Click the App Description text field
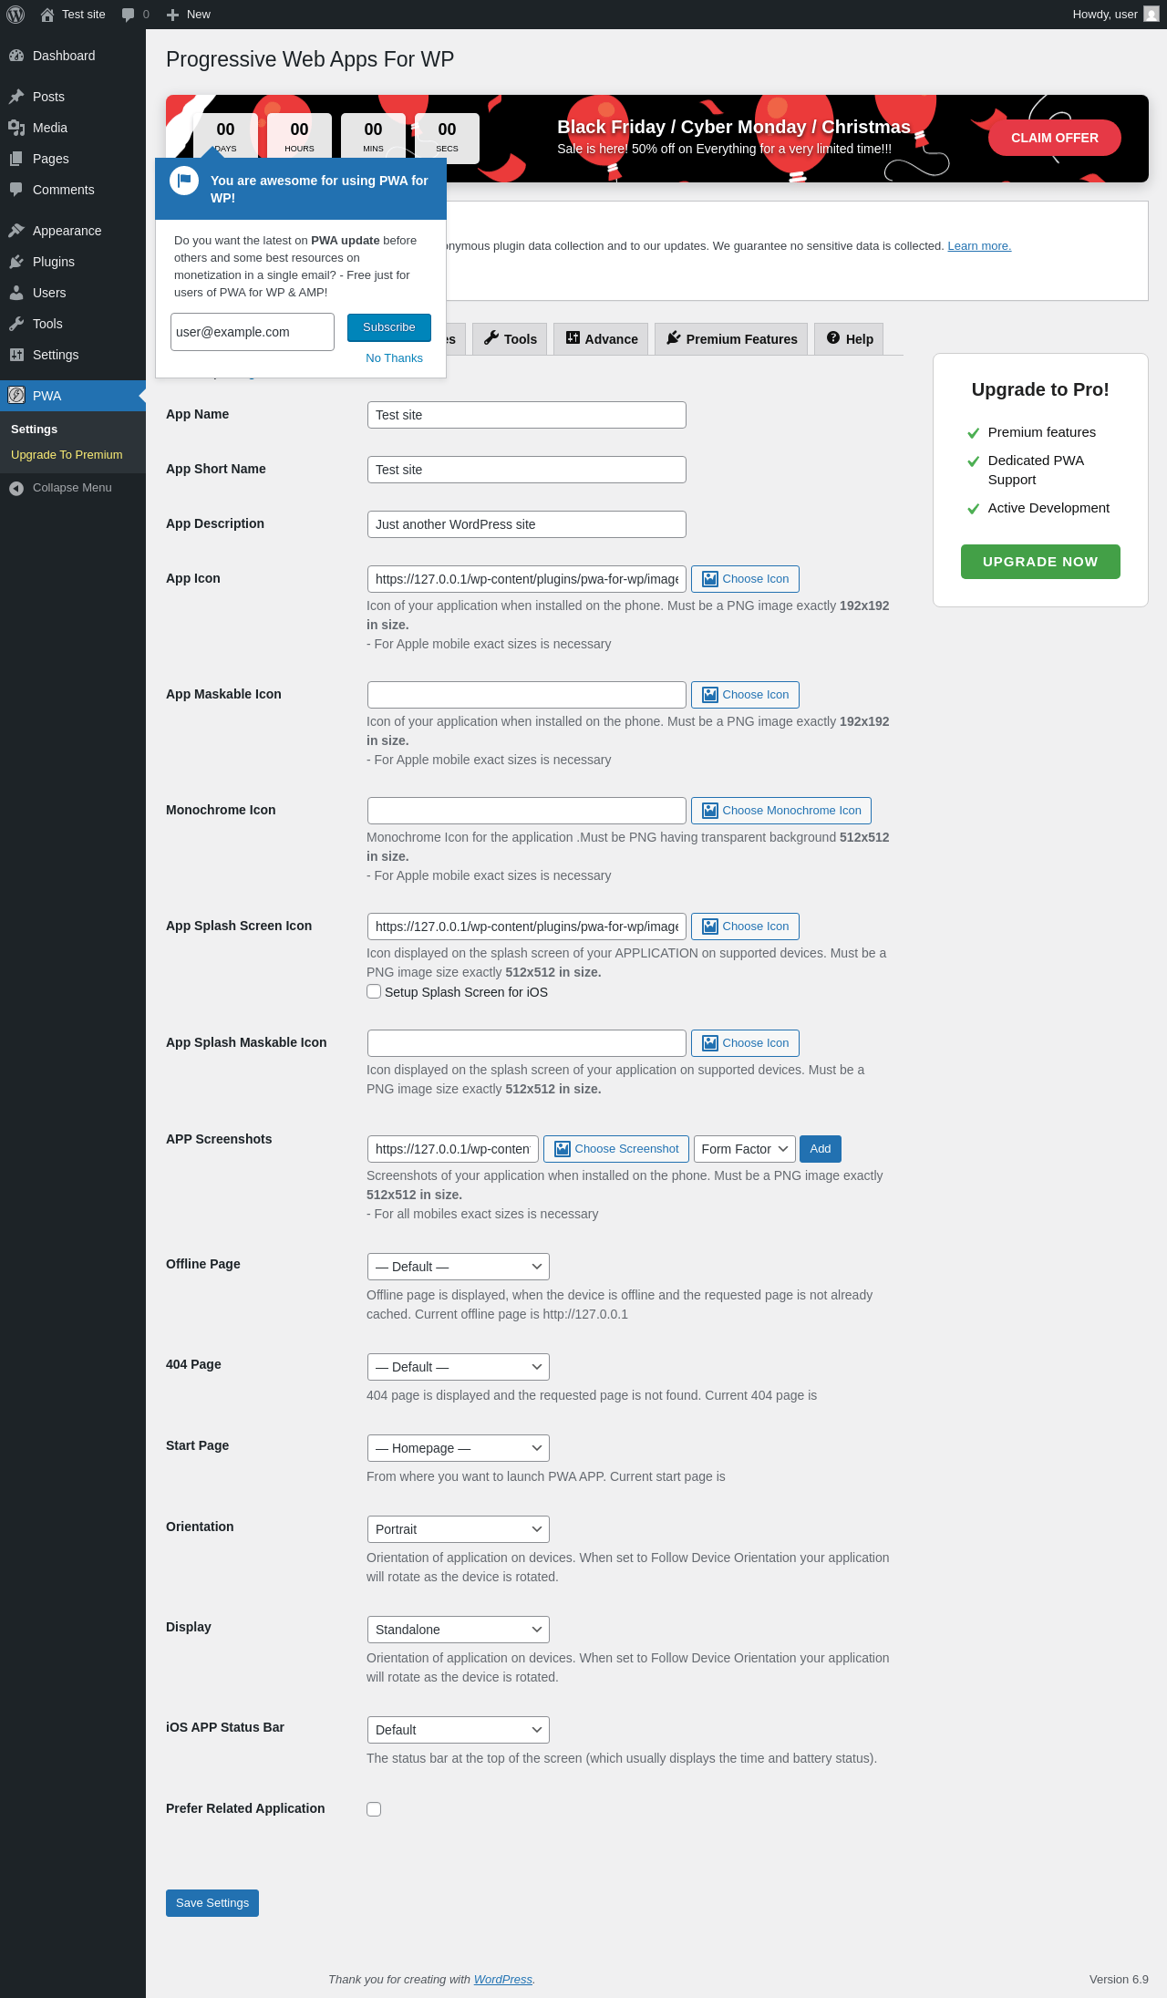 (526, 524)
